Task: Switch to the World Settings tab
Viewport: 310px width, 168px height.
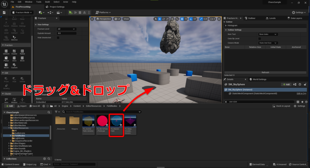Action: pyautogui.click(x=258, y=79)
